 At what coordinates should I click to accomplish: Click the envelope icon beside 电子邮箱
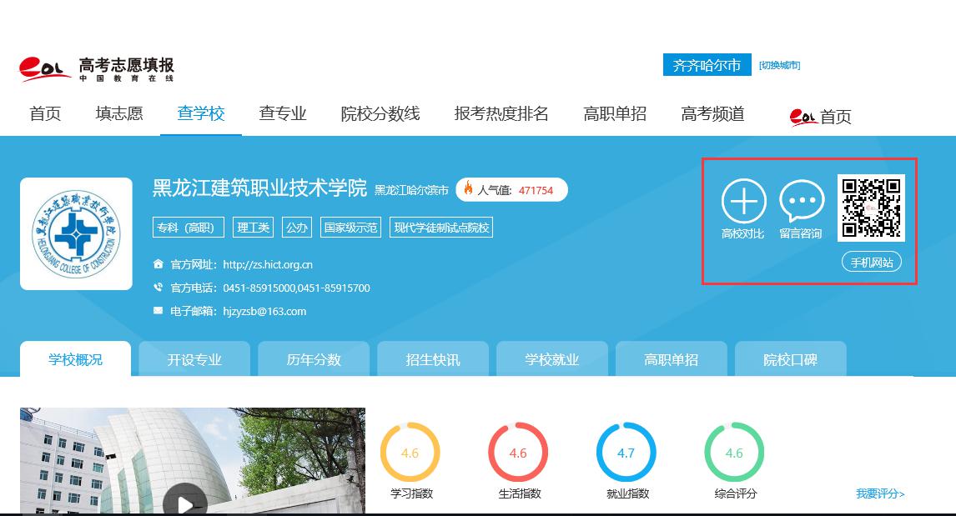point(158,310)
